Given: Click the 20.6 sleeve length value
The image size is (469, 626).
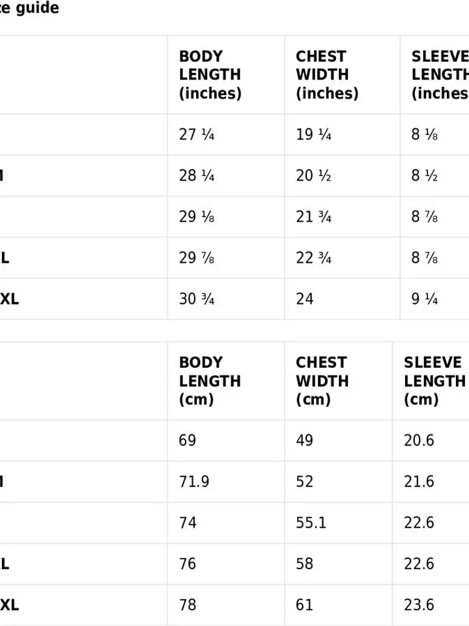Looking at the screenshot, I should [x=419, y=441].
